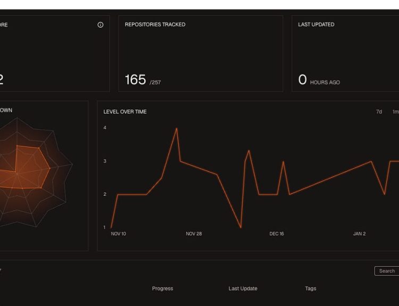
Task: Click the NOV 10 starting point on chart
Action: pos(111,227)
